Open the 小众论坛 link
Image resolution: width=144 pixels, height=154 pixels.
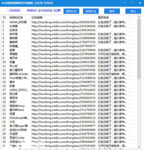click(14, 10)
